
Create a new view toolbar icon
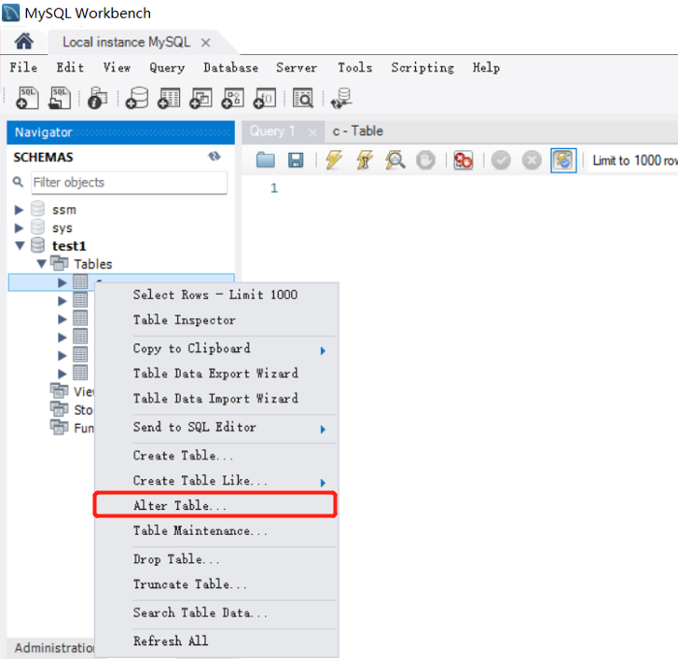[201, 98]
